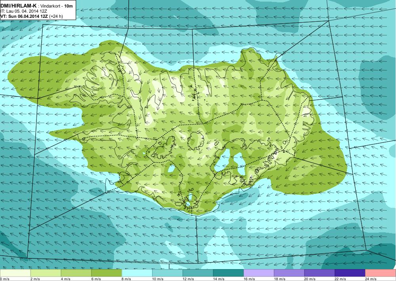Select the "4 m/s" legend label

click(66, 279)
